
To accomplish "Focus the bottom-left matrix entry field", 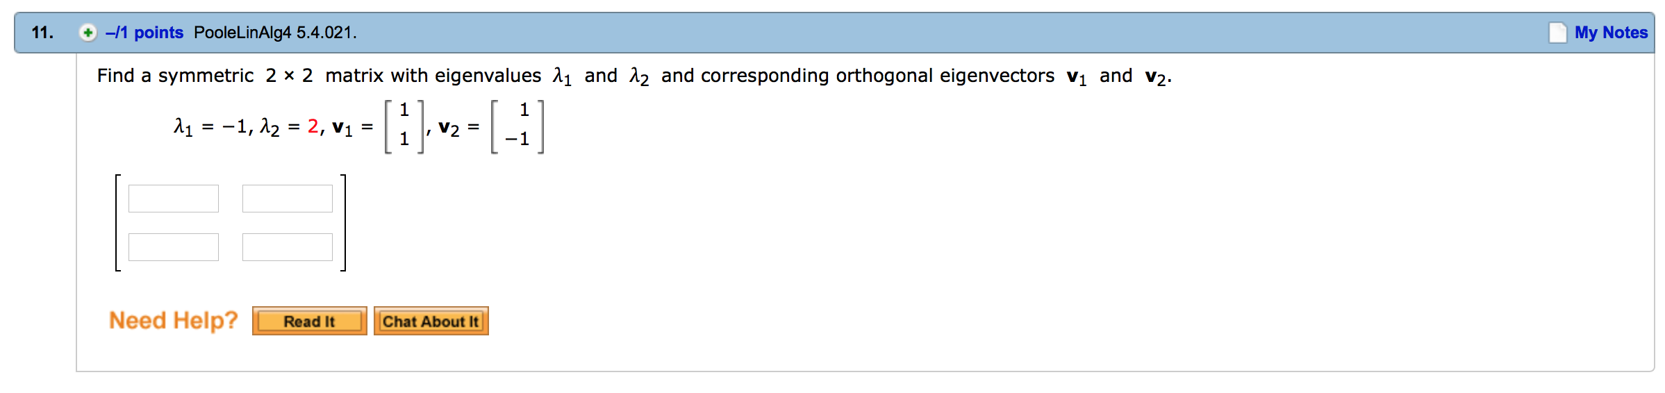I will [x=174, y=247].
